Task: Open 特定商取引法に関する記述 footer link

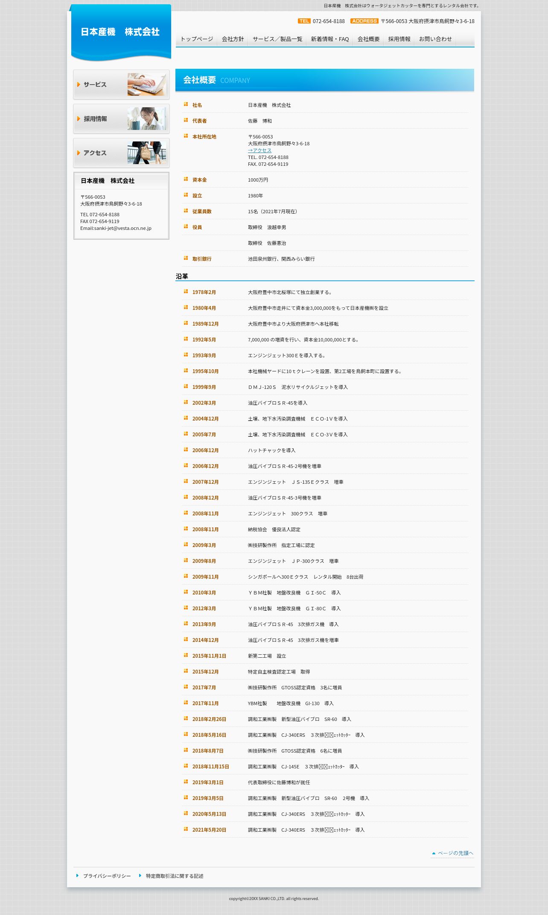Action: coord(175,876)
